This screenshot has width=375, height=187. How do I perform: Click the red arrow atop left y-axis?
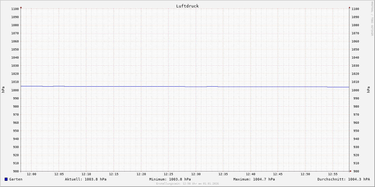[21, 7]
